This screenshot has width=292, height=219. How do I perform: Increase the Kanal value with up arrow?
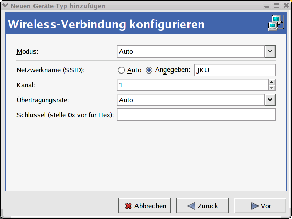pyautogui.click(x=272, y=82)
